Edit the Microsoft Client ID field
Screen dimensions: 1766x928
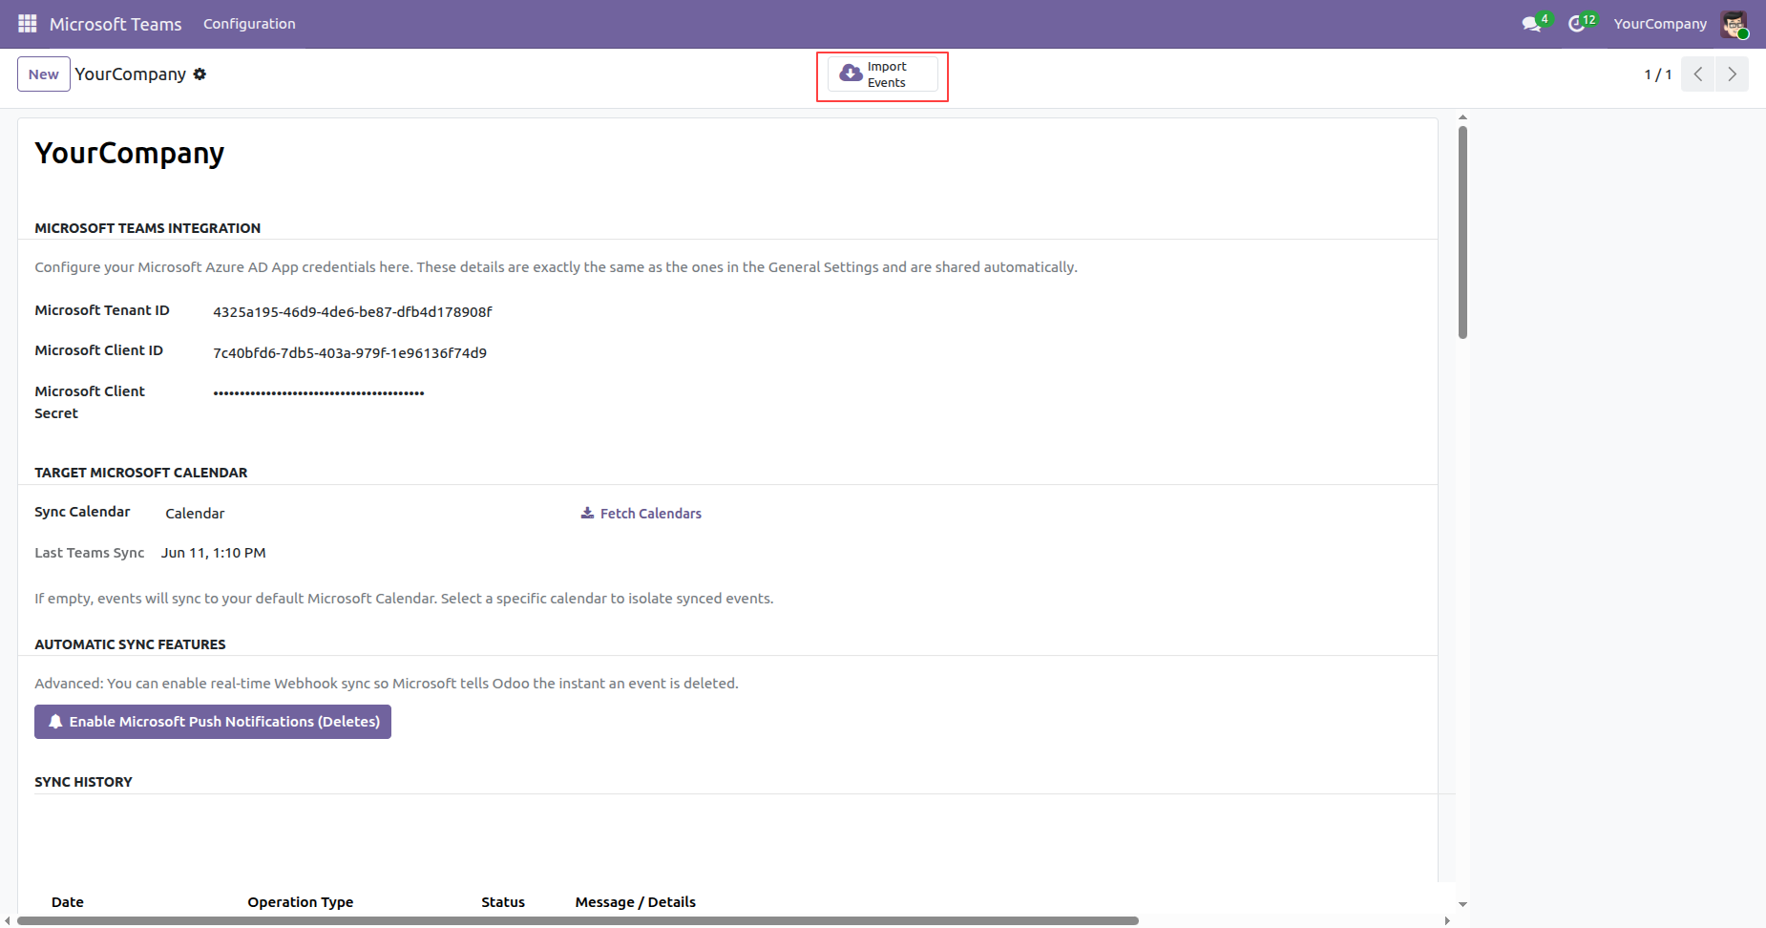pyautogui.click(x=350, y=353)
